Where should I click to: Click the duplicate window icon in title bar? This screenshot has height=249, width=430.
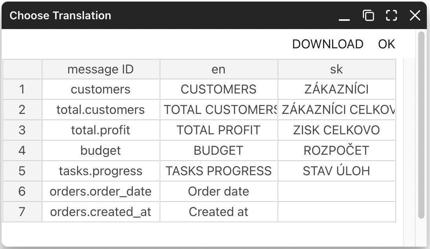(x=368, y=15)
